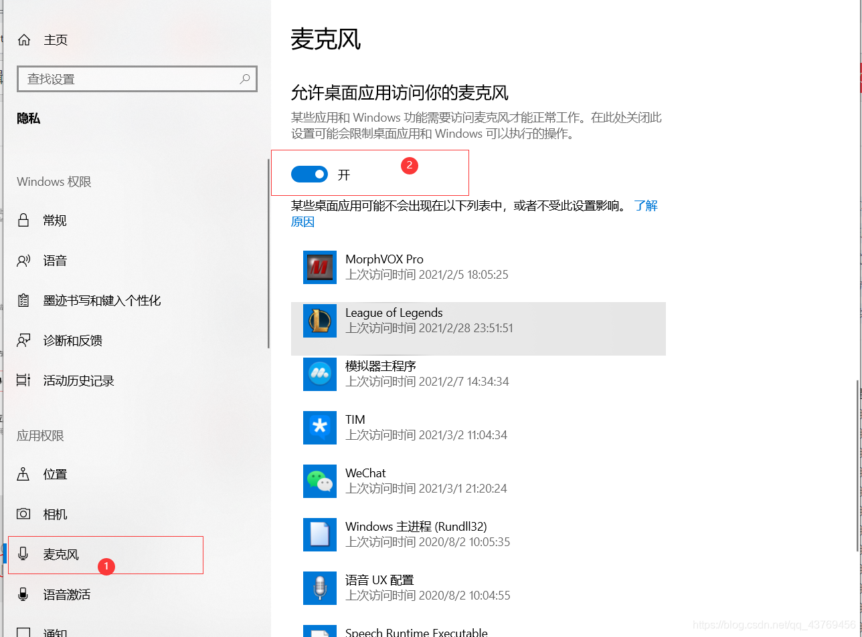Open the 位置 permission page
This screenshot has width=862, height=637.
55,475
